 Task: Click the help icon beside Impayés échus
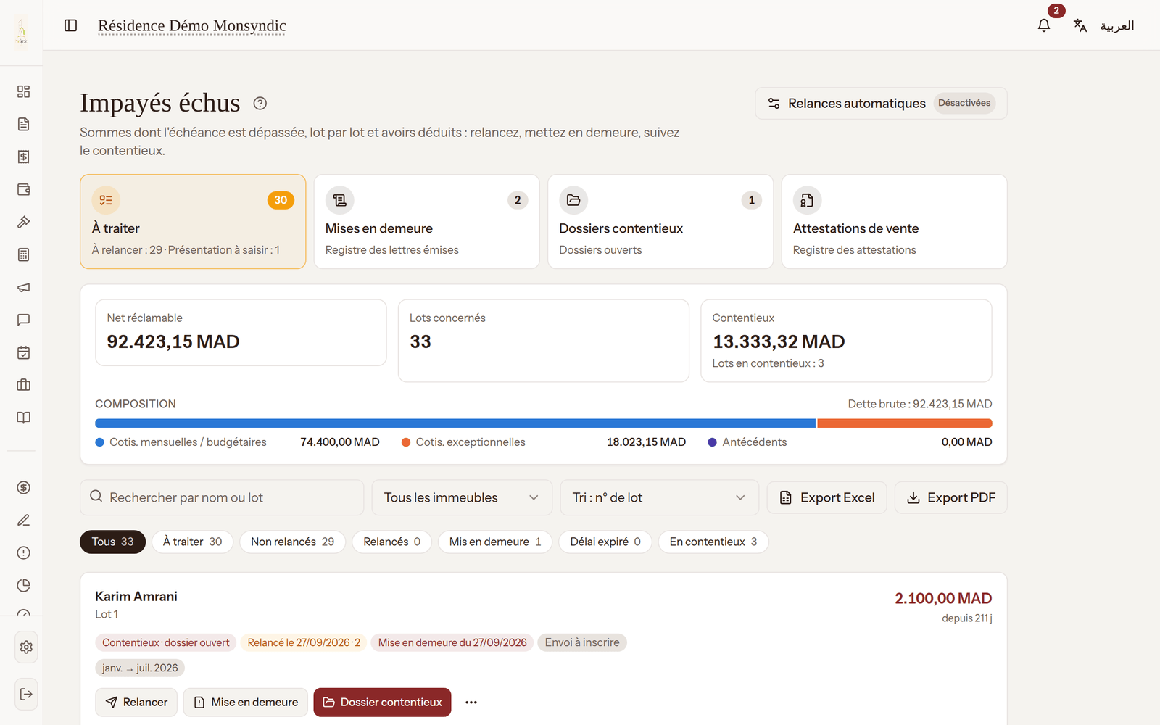coord(260,104)
